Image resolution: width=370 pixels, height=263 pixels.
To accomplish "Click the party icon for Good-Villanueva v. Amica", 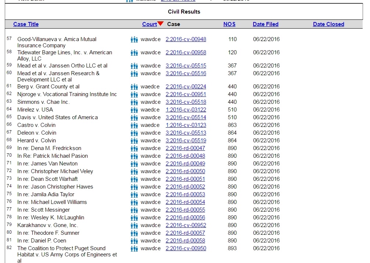I will click(x=134, y=39).
